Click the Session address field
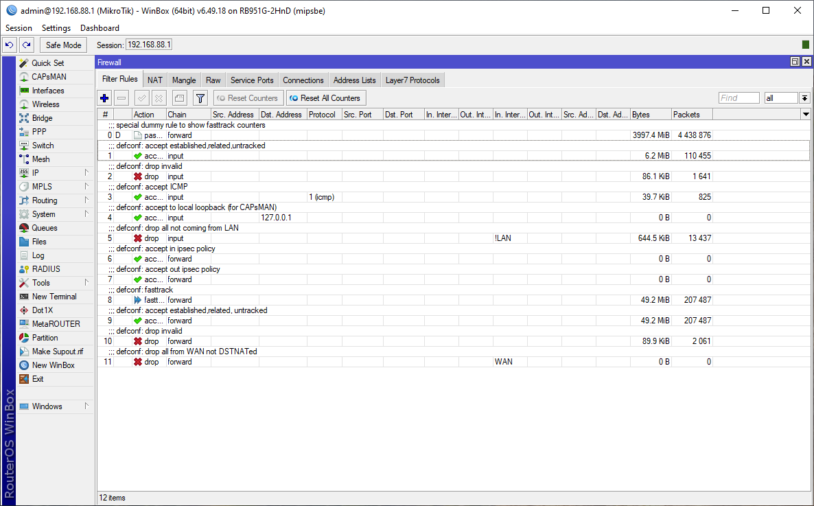 click(149, 45)
